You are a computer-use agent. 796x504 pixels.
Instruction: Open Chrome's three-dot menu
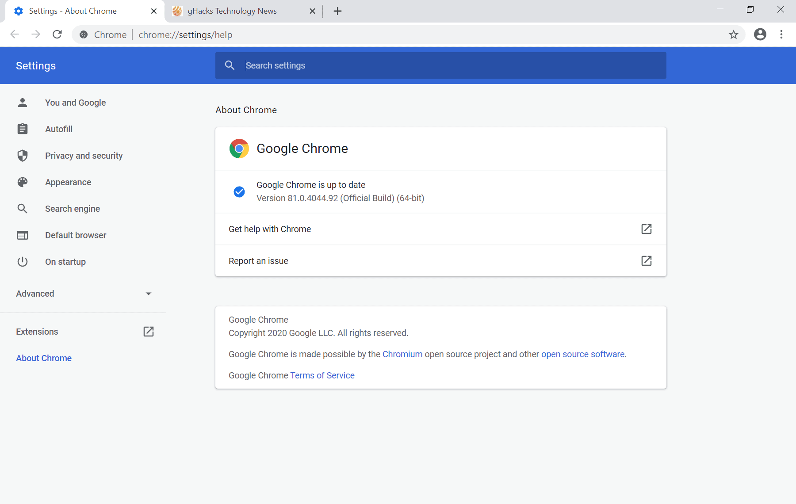tap(781, 34)
